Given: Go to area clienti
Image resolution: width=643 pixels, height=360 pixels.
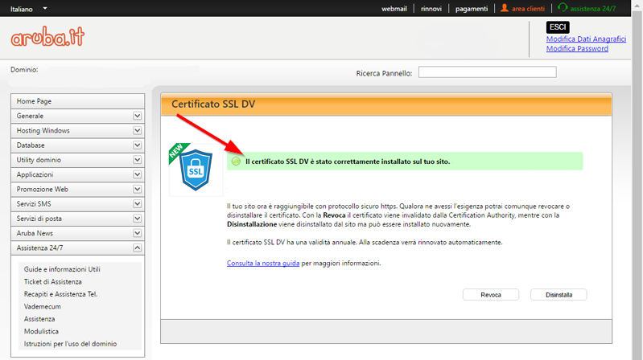Looking at the screenshot, I should [528, 9].
